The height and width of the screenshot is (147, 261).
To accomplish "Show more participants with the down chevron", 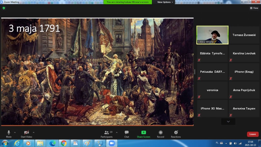I will pos(228,122).
